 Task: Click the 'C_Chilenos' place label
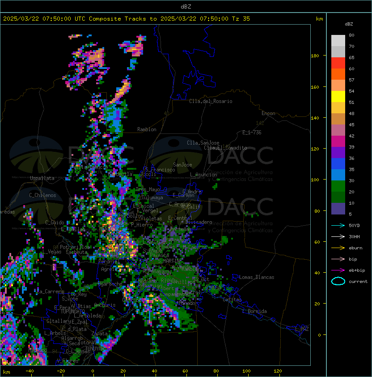(x=42, y=195)
